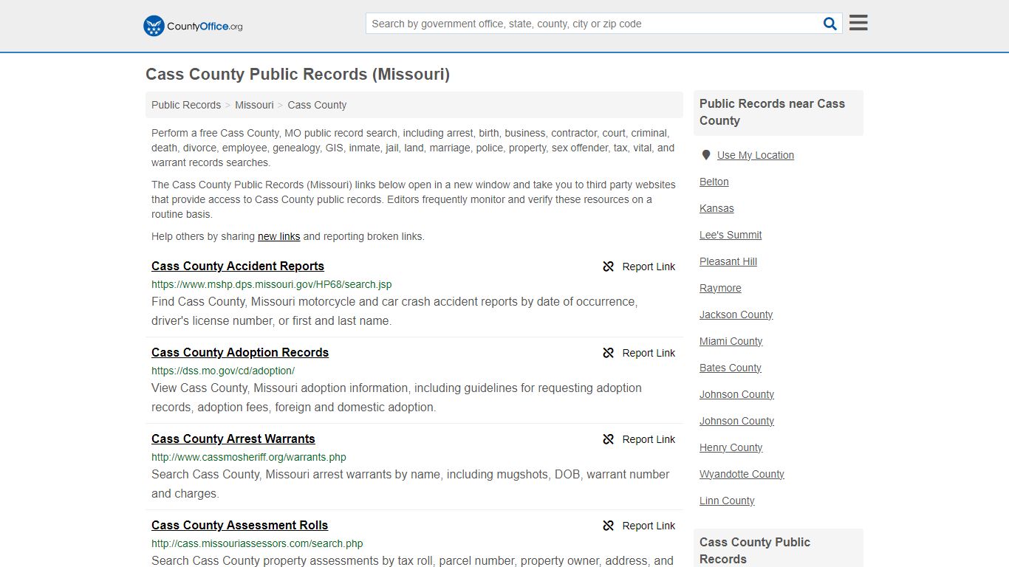The image size is (1009, 567).
Task: Open the cass.missouriassessors.com URL
Action: click(x=257, y=543)
